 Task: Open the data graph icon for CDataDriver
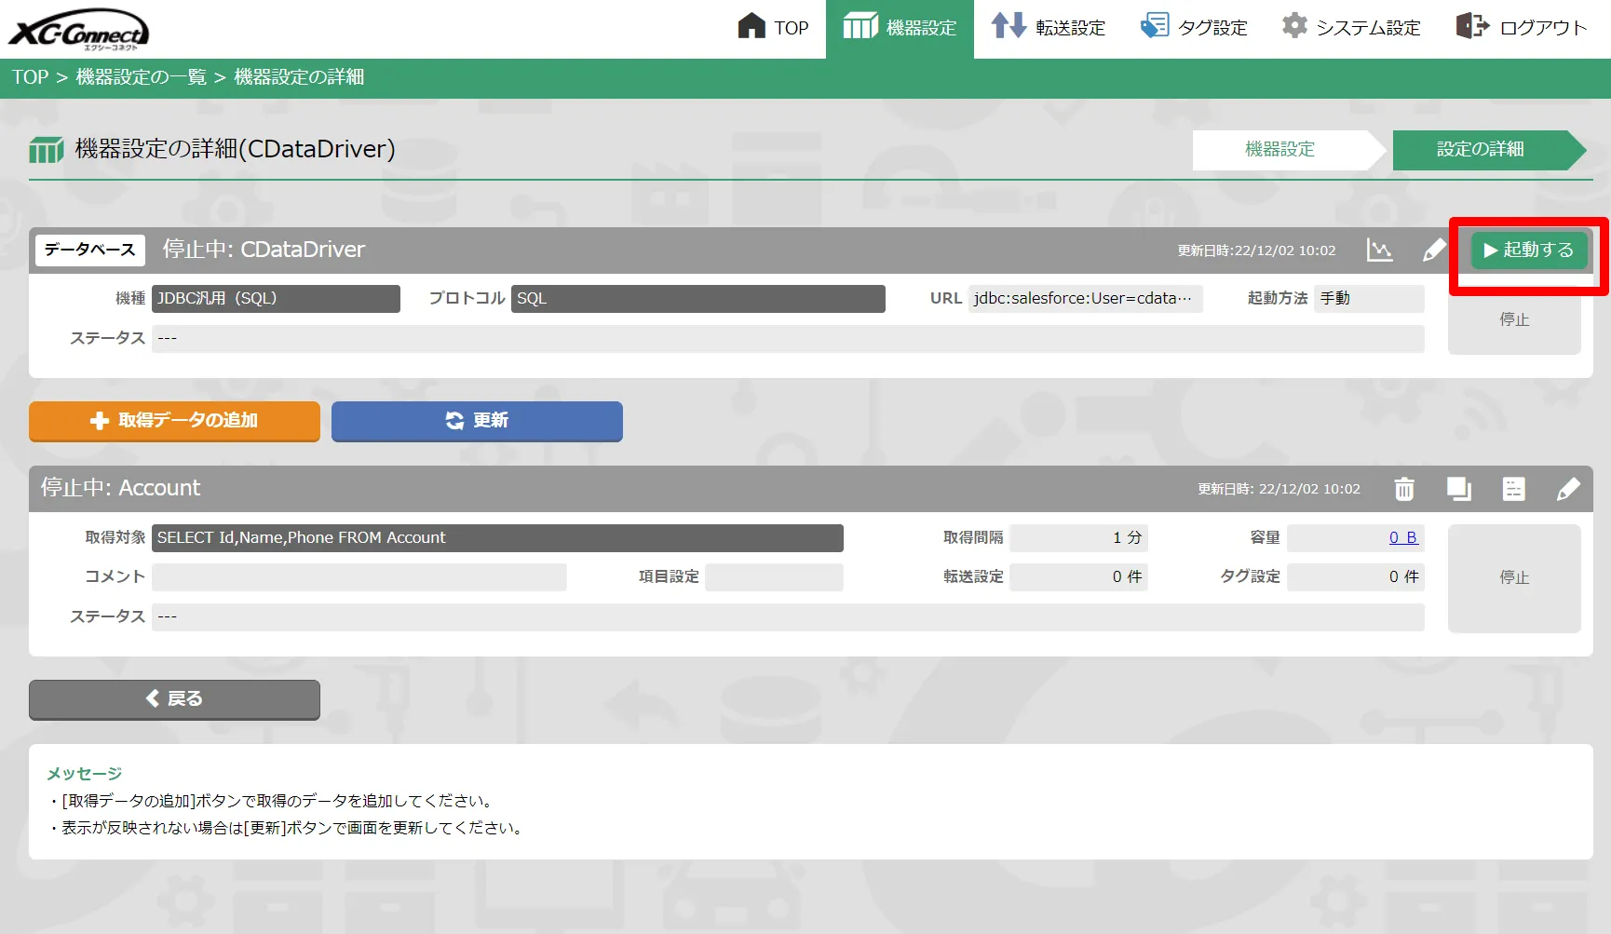pos(1380,250)
